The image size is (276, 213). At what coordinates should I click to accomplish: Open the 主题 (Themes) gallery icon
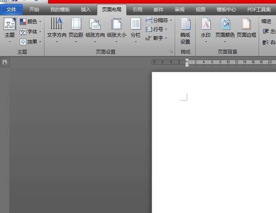[10, 24]
